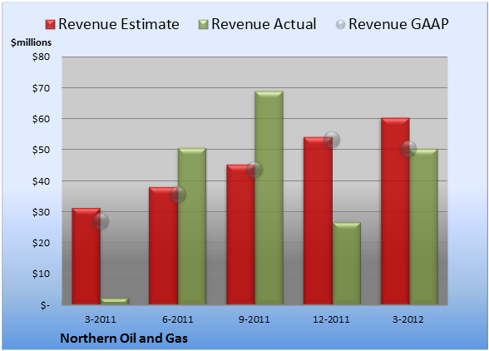This screenshot has height=351, width=489.
Task: Click the 'Northern Oil and Gas' chart title
Action: tap(124, 339)
